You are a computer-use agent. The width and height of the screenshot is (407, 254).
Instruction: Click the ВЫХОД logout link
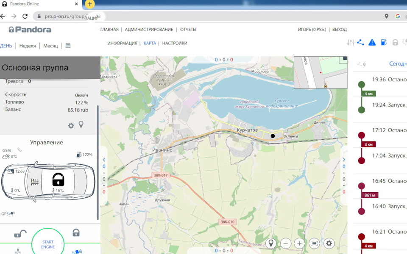(340, 30)
